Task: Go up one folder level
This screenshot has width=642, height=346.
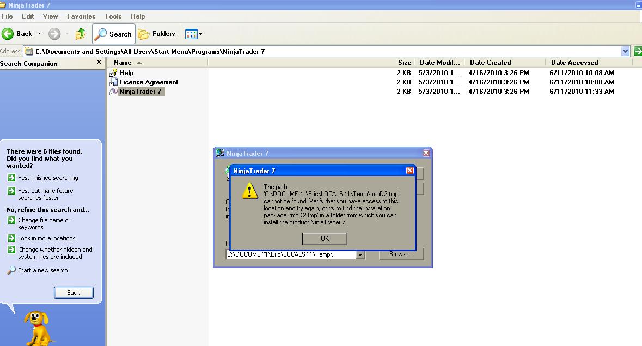Action: point(80,34)
